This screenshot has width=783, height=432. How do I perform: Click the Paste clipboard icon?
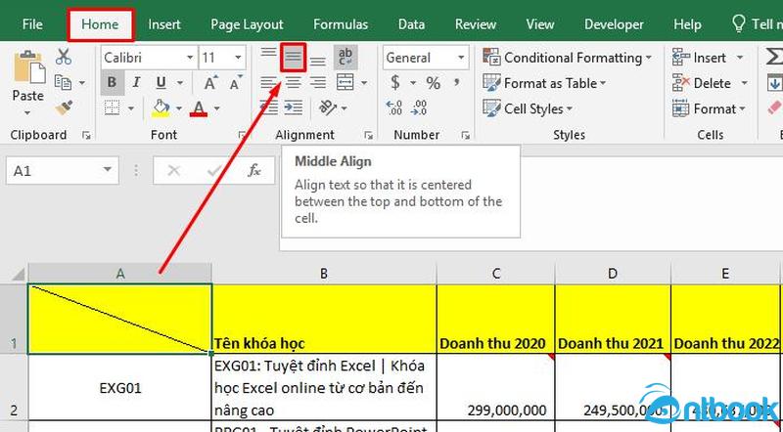pyautogui.click(x=29, y=67)
